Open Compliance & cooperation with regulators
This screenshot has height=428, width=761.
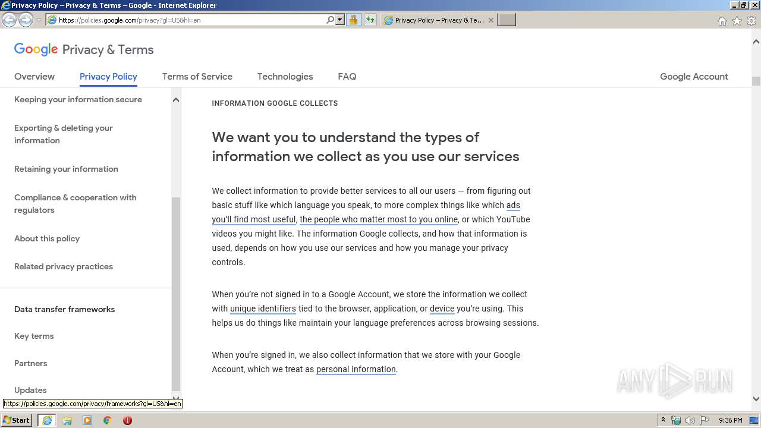[x=76, y=204]
